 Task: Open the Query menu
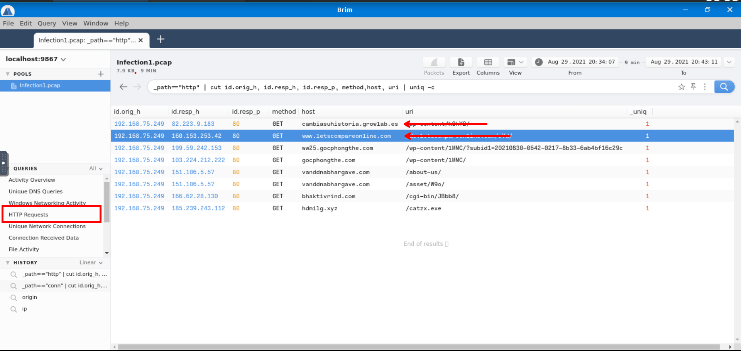[47, 24]
